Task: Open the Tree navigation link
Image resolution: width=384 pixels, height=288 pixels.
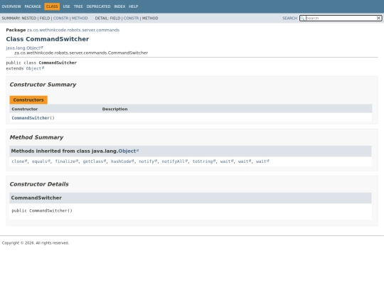Action: point(78,6)
